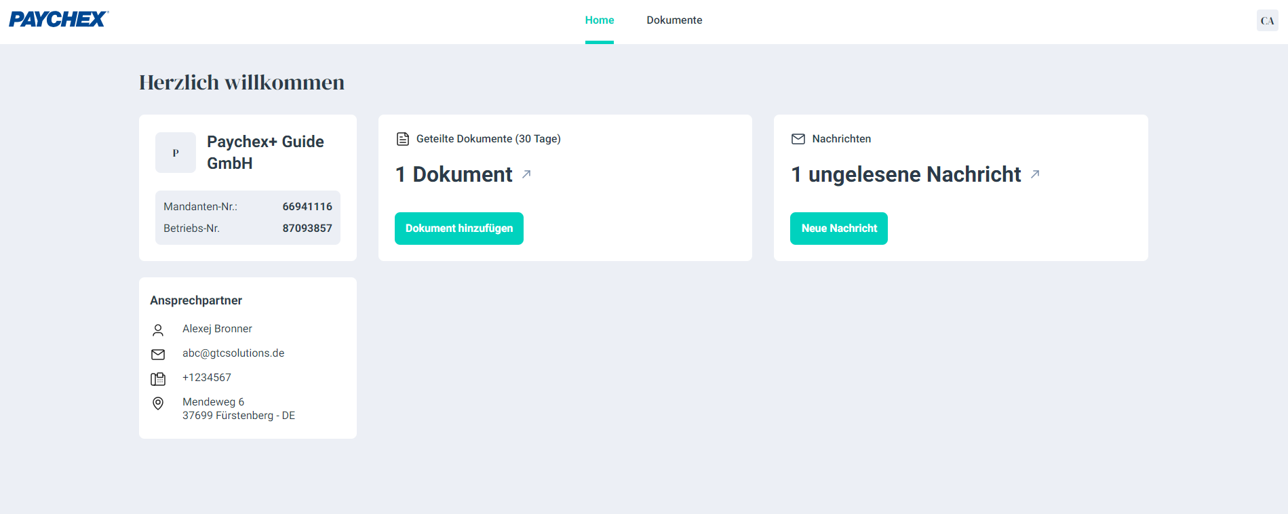
Task: Click the contact person icon beside Alexej Bronner
Action: (x=158, y=330)
